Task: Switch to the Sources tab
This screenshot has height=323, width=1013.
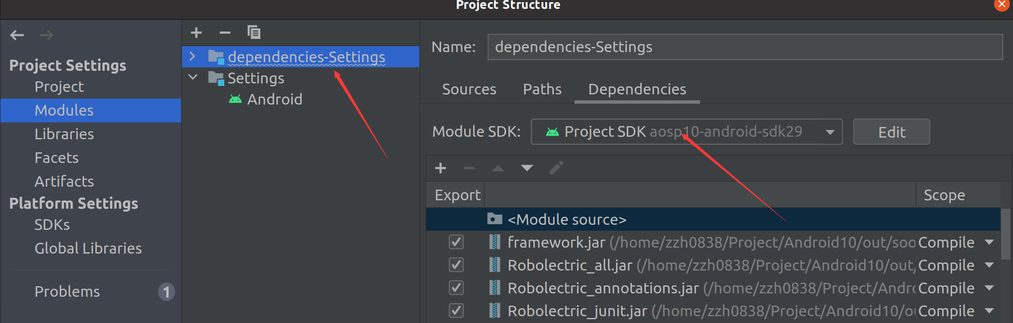Action: pyautogui.click(x=469, y=89)
